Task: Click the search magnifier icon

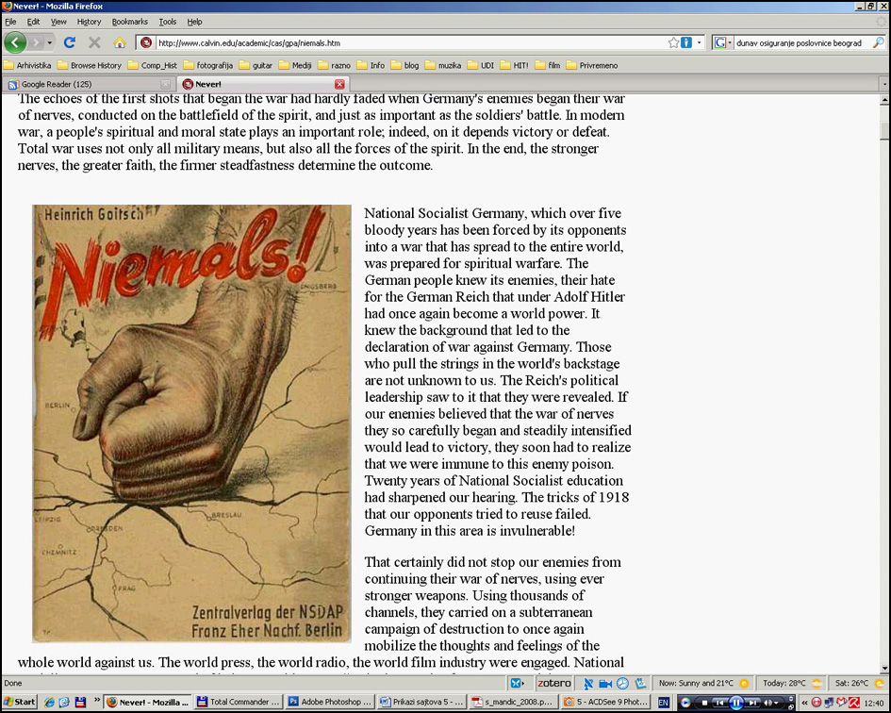Action: click(x=878, y=42)
